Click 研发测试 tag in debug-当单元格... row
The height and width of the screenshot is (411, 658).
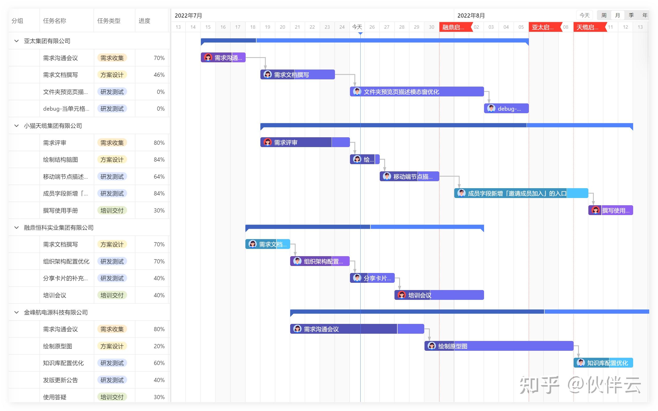[112, 109]
